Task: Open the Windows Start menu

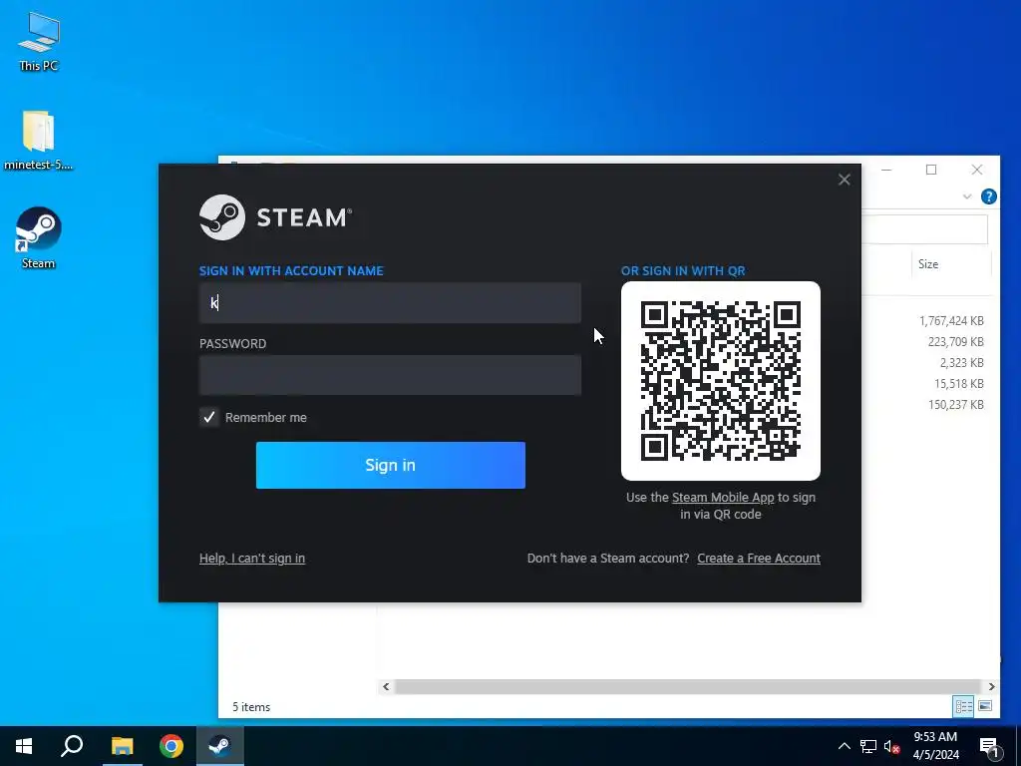Action: 24,746
